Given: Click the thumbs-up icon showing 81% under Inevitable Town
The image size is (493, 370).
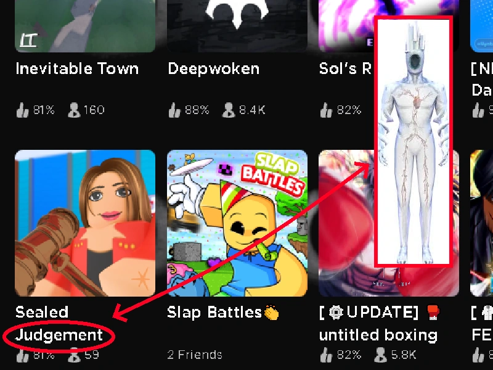Looking at the screenshot, I should 23,110.
